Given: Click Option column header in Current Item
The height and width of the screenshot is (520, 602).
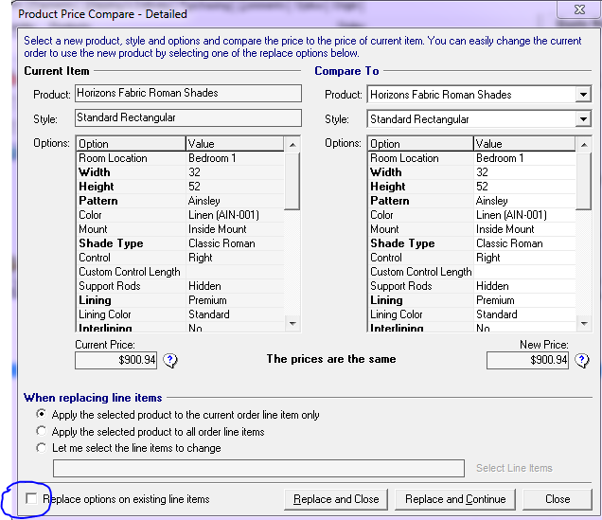Looking at the screenshot, I should 131,144.
